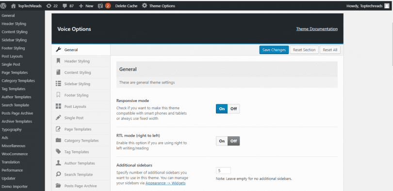Open the Appearance -> Widgets link
The height and width of the screenshot is (191, 393).
[x=165, y=183]
